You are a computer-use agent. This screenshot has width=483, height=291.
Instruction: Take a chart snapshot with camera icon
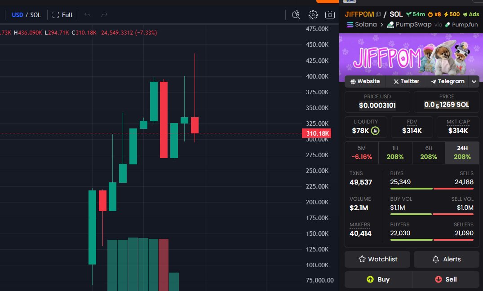330,14
